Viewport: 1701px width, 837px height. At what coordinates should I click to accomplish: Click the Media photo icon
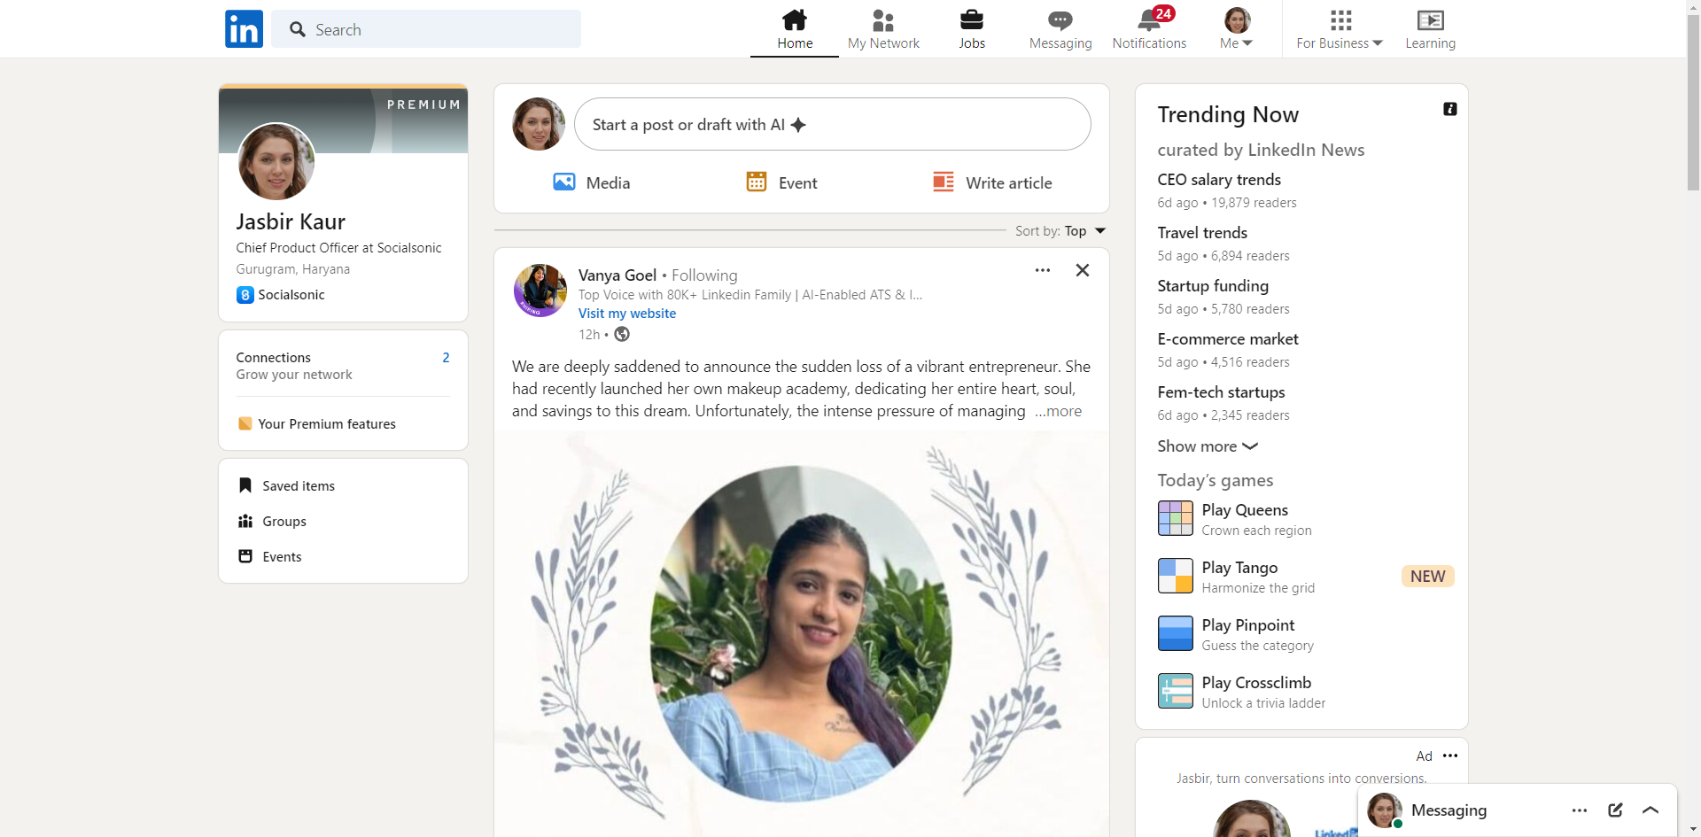pyautogui.click(x=564, y=182)
